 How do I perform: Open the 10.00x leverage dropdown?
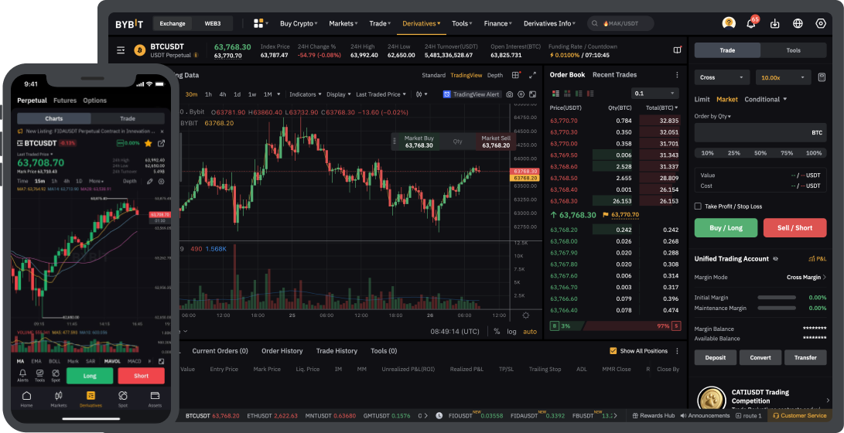(x=783, y=77)
